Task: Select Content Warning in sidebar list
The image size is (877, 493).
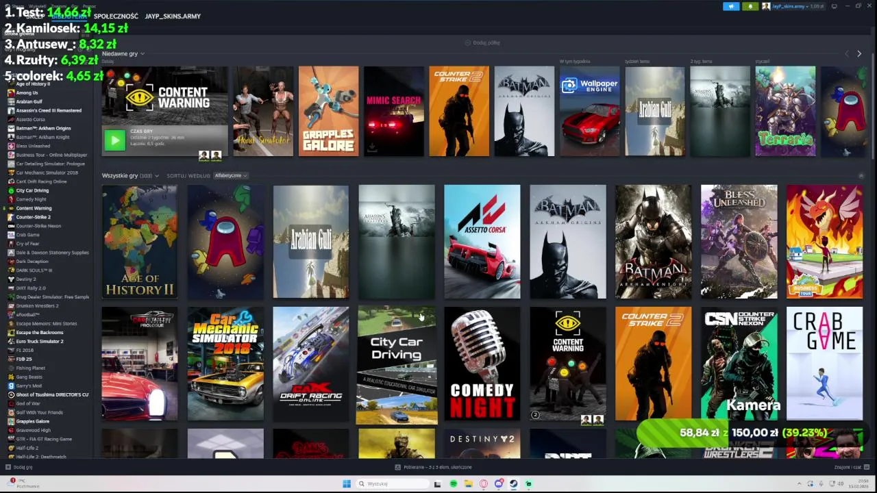Action: point(34,208)
